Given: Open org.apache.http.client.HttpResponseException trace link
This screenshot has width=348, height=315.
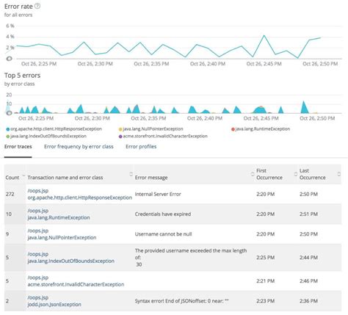Looking at the screenshot, I should [x=80, y=198].
